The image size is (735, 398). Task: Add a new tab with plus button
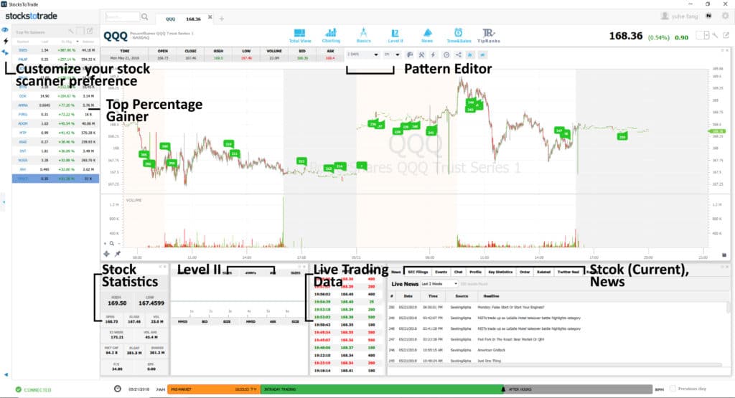(x=221, y=19)
